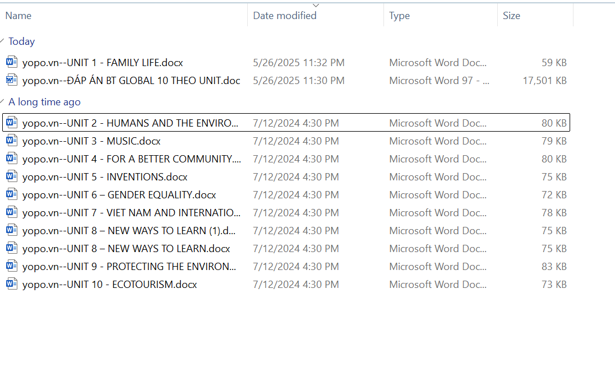
Task: Sort files by Type column header
Action: (x=399, y=16)
